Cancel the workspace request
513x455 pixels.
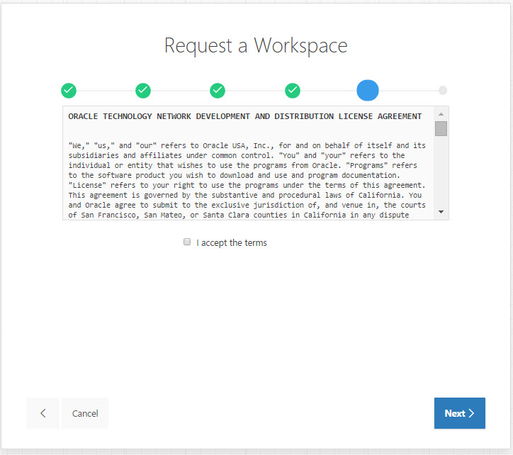(85, 413)
